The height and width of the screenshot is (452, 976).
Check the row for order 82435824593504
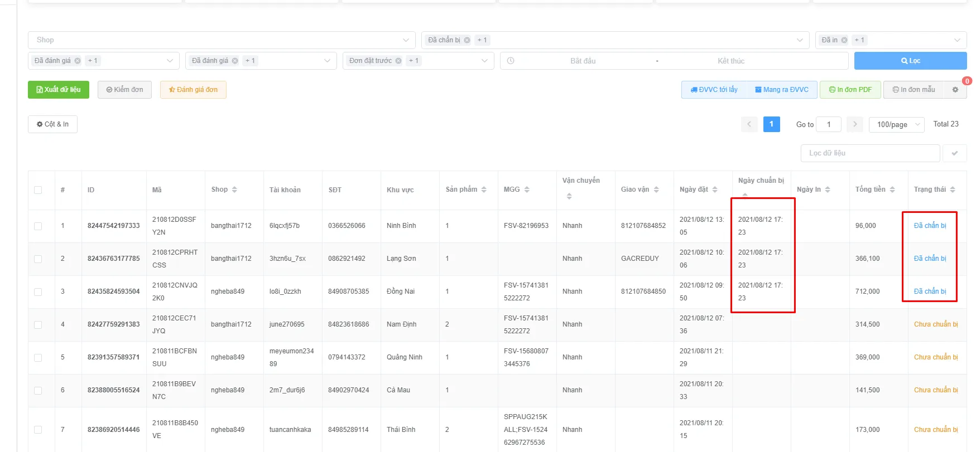(x=38, y=292)
